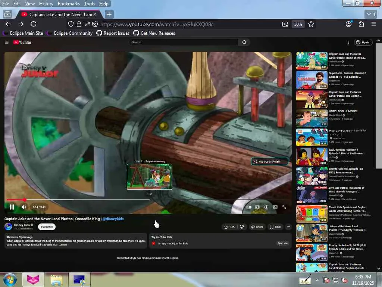This screenshot has width=382, height=287.
Task: Open the View menu
Action: point(30,4)
